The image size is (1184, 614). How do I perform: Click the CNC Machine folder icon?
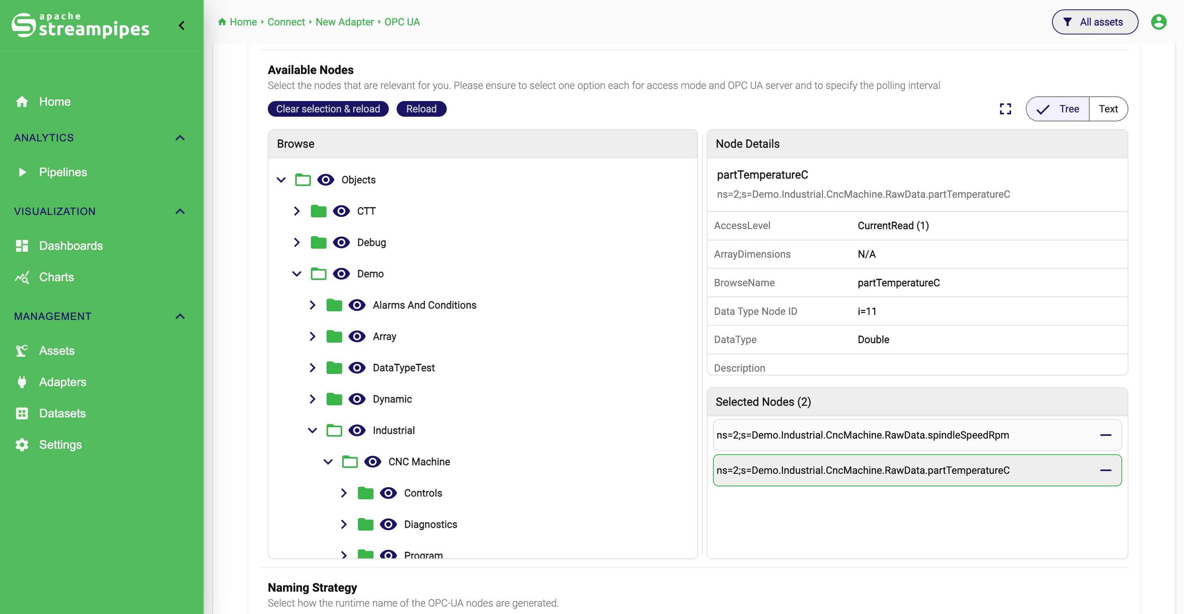coord(350,461)
